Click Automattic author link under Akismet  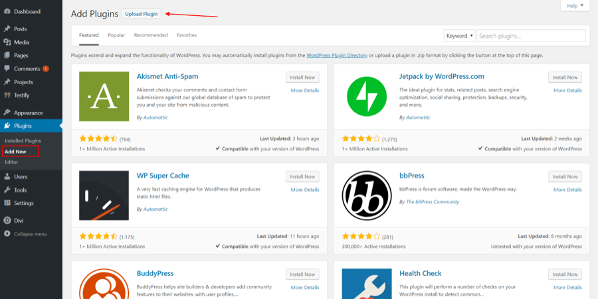[155, 117]
